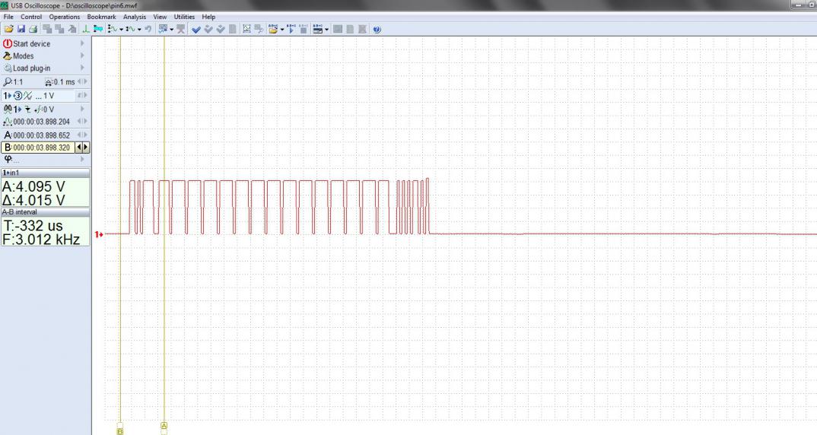Click the Load plug-in gear icon
Viewport: 817px width, 435px height.
click(x=8, y=68)
